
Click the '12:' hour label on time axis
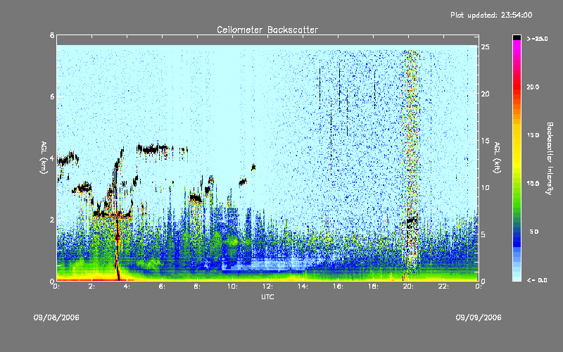[267, 287]
